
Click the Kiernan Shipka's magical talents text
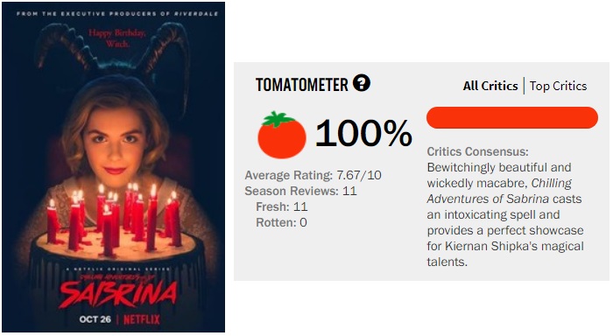(x=505, y=254)
